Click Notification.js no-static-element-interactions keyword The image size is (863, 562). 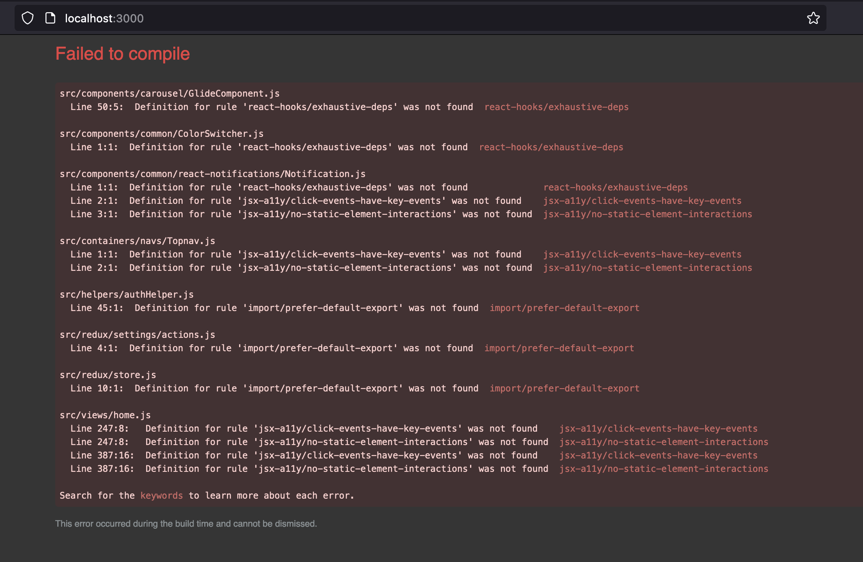647,214
